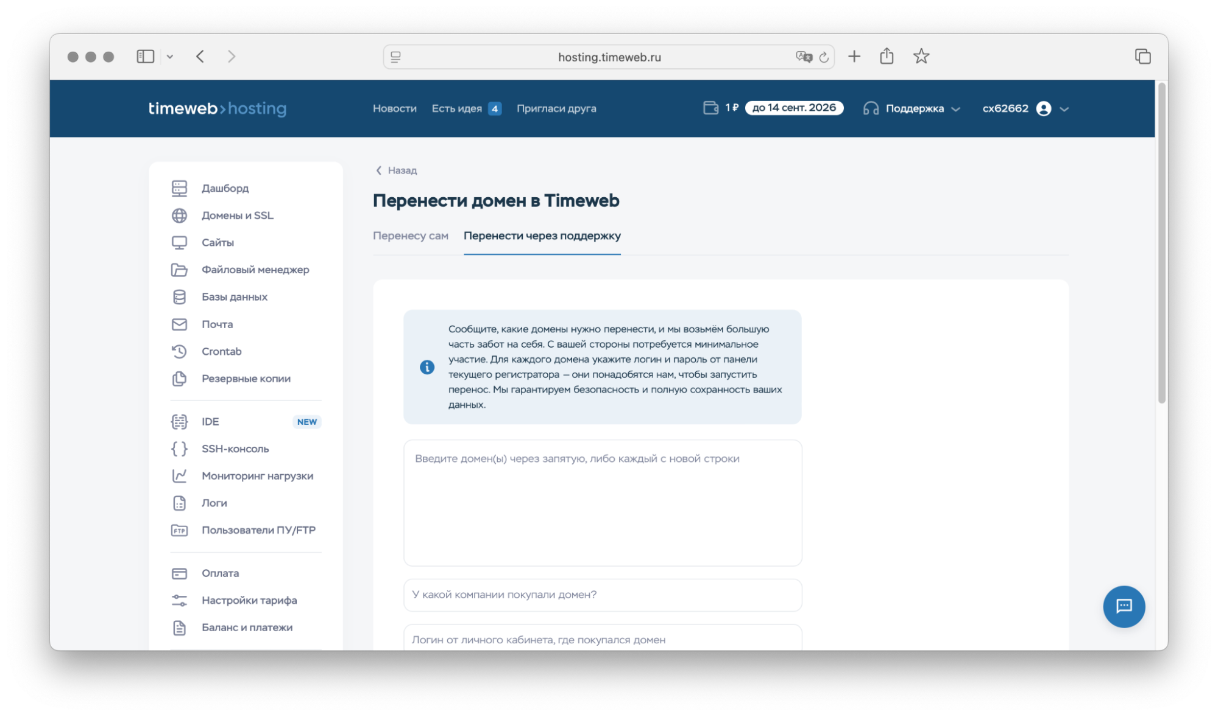Open Файловый менеджер from sidebar

coord(255,270)
